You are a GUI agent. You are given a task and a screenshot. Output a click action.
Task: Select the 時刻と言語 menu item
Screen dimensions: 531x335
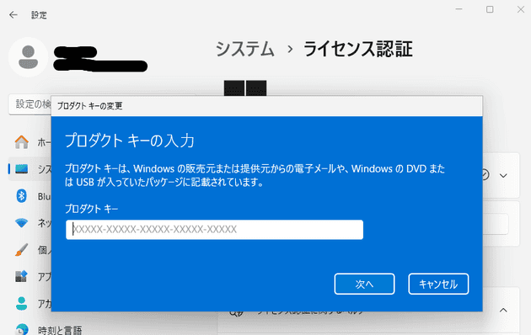[x=60, y=330]
